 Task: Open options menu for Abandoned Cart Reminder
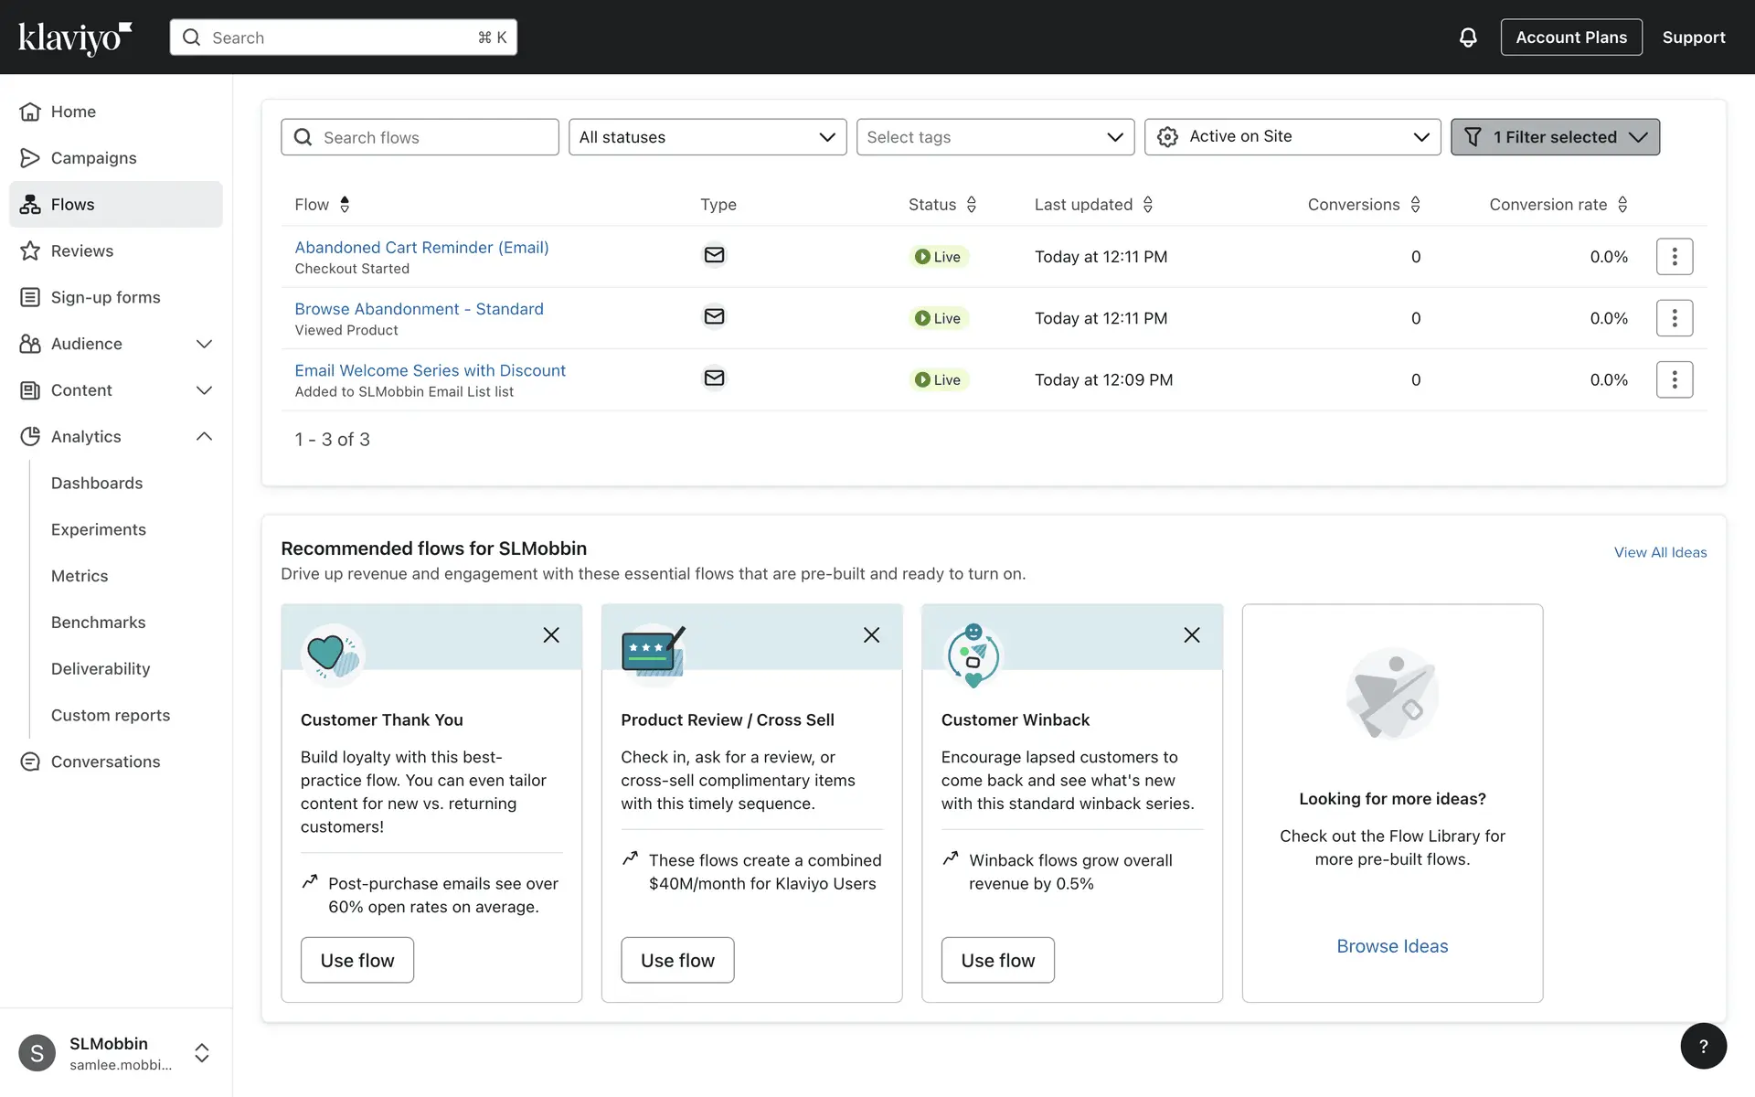click(x=1674, y=257)
